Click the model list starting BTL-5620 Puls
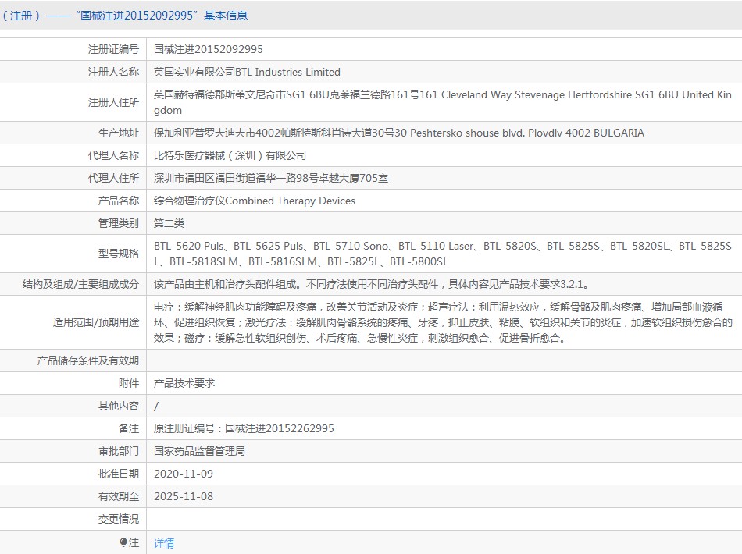The width and height of the screenshot is (742, 554). pyautogui.click(x=442, y=254)
